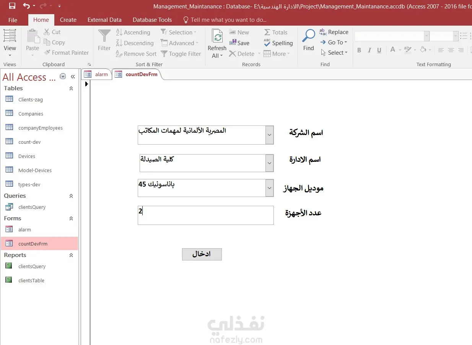
Task: Click the Refresh All icon
Action: click(217, 37)
